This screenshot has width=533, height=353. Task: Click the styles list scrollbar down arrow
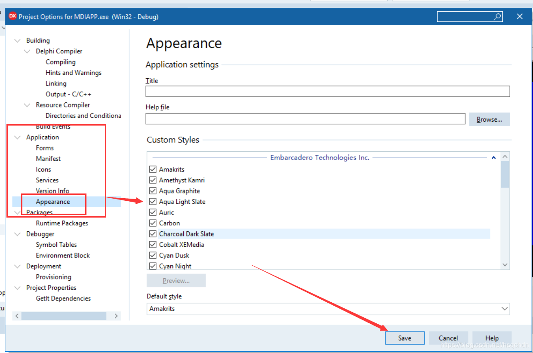[x=504, y=265]
